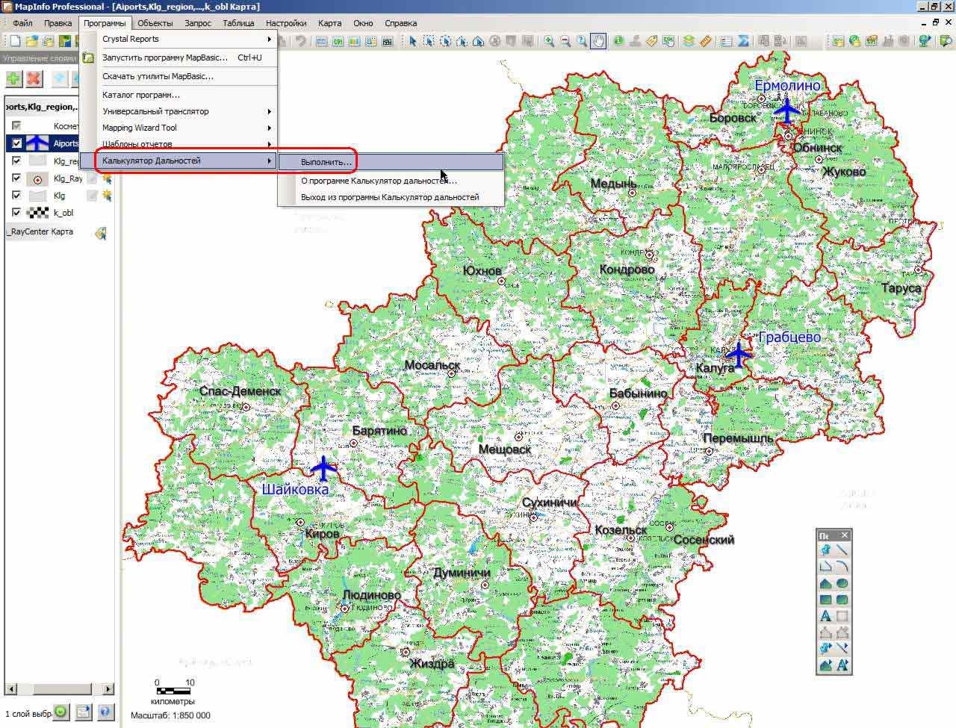The width and height of the screenshot is (956, 728).
Task: Click Выполнить... in the submenu
Action: click(x=391, y=162)
